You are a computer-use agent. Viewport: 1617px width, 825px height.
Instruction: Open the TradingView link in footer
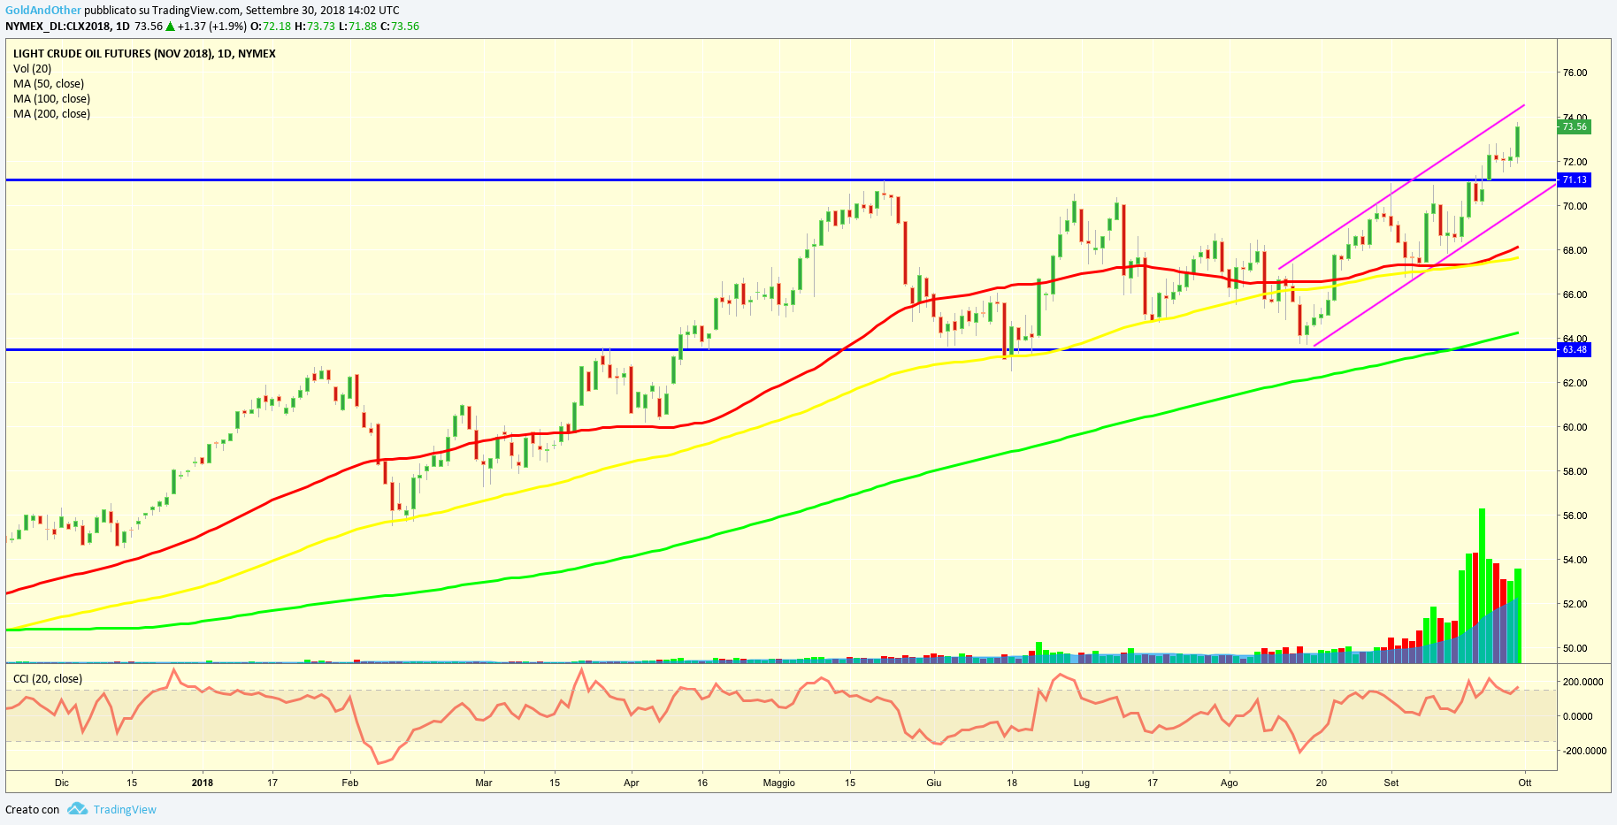[x=125, y=809]
